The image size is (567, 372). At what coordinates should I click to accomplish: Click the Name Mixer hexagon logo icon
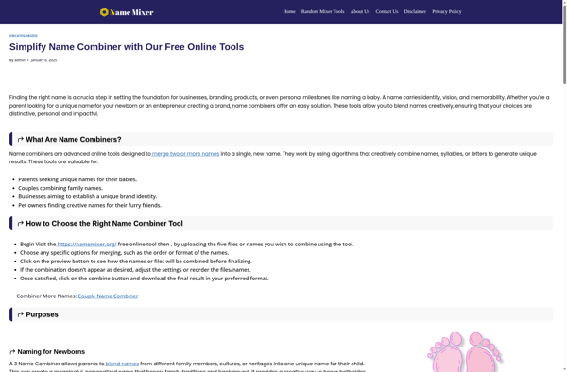(104, 12)
